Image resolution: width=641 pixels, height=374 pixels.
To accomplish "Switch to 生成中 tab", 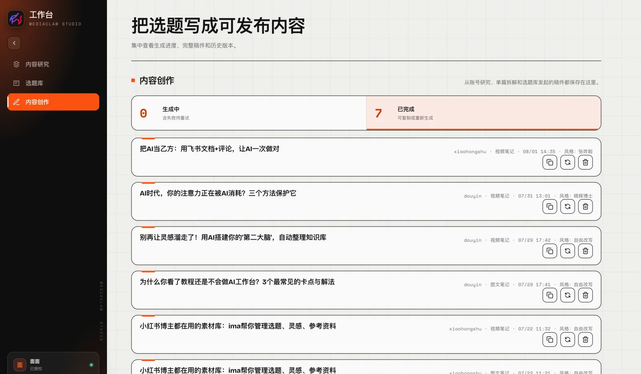I will (x=249, y=113).
